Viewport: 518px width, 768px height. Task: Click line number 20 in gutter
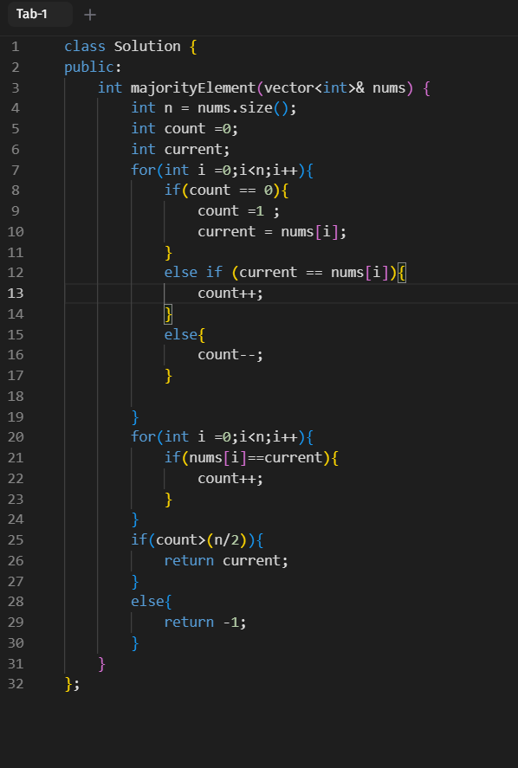point(16,437)
